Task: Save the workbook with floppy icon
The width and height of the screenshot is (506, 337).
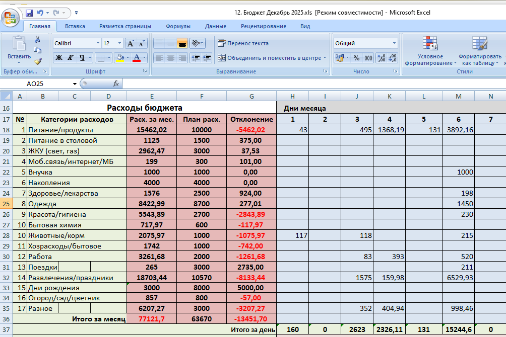Action: point(29,13)
